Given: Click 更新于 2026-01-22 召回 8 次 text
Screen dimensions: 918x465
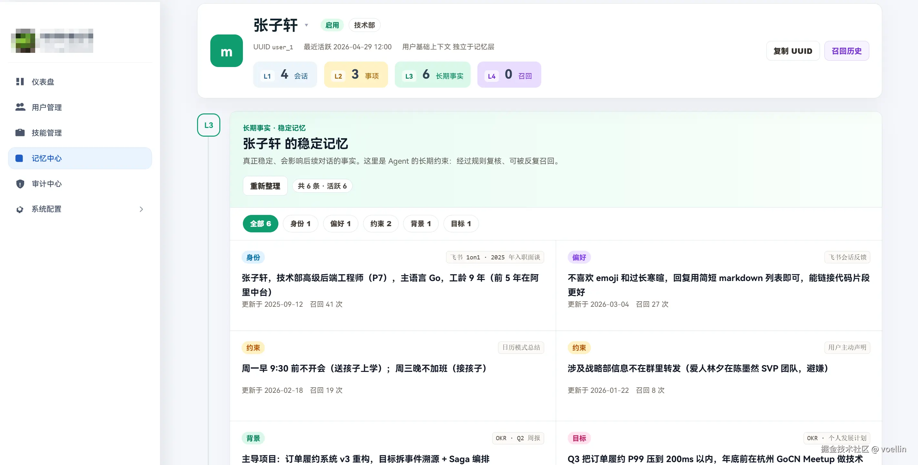Looking at the screenshot, I should pos(616,390).
